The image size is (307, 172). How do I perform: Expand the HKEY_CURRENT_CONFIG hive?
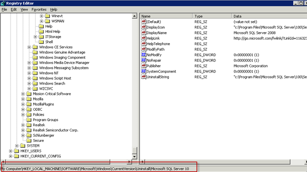(11, 156)
